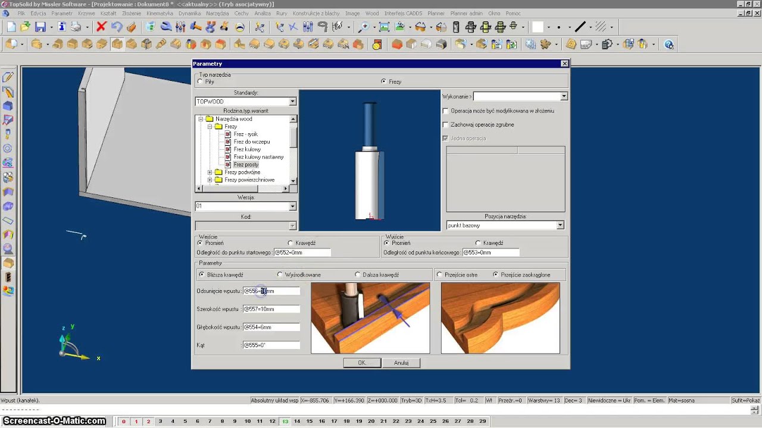Image resolution: width=762 pixels, height=428 pixels.
Task: Collapse the Narzędzia wood tree node
Action: (x=201, y=119)
